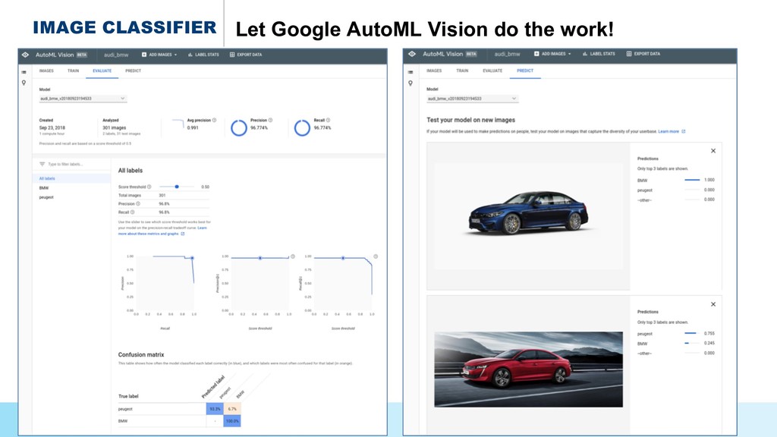Image resolution: width=777 pixels, height=437 pixels.
Task: Click Export Data in left window toolbar
Action: 246,55
